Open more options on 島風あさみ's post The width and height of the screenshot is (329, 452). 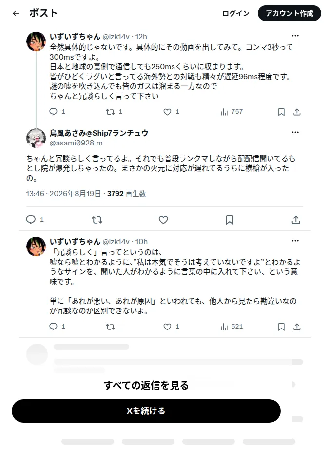point(295,132)
